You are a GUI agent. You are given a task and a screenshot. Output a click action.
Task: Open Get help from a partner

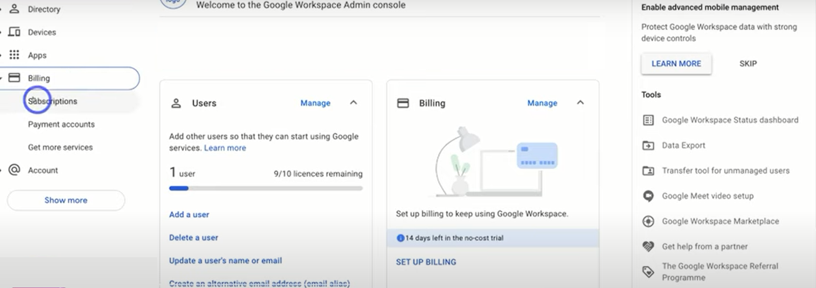pos(705,247)
